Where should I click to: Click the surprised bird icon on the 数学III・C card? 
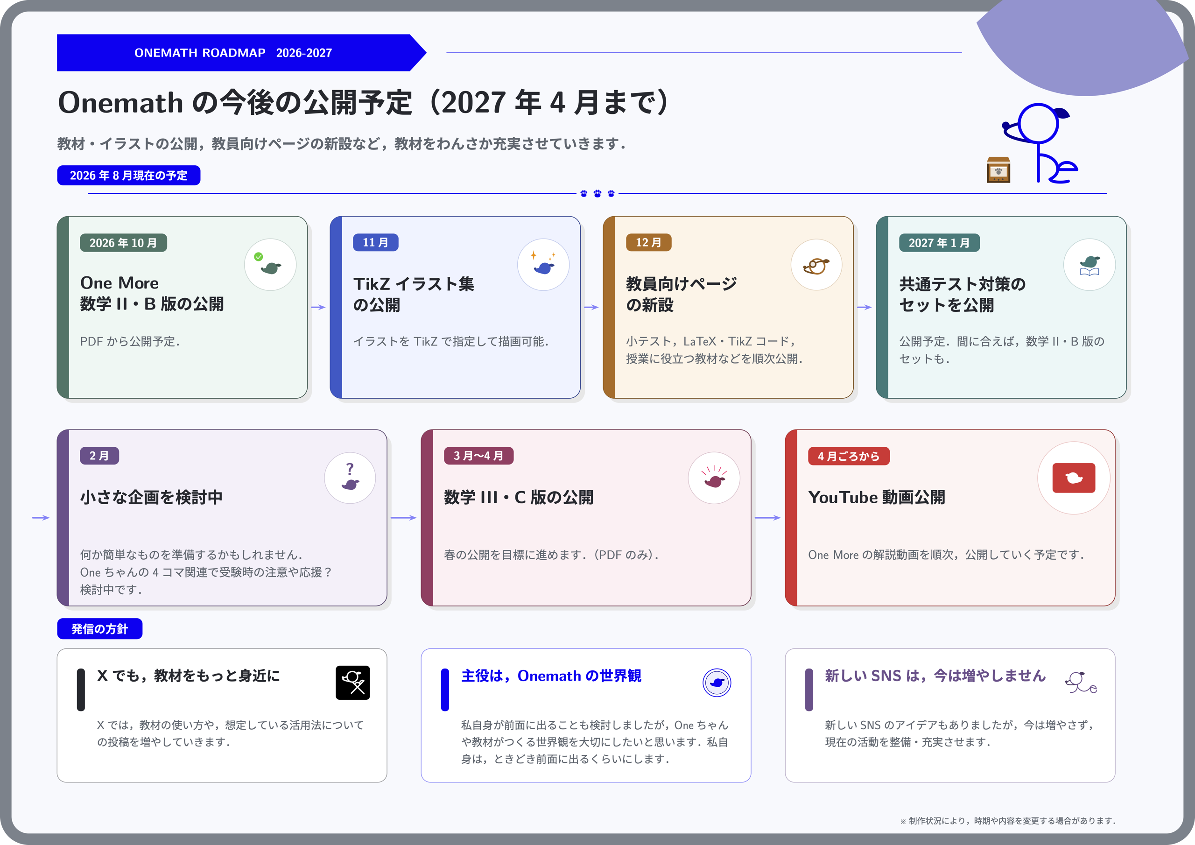coord(714,478)
